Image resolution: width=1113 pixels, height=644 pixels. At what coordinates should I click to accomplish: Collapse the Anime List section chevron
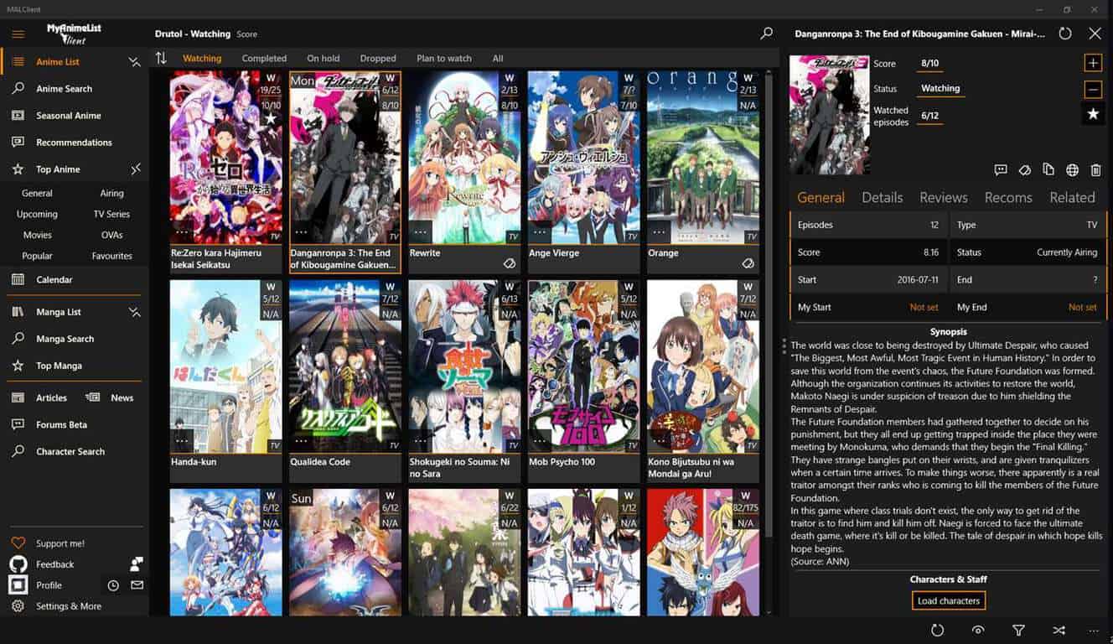tap(134, 62)
